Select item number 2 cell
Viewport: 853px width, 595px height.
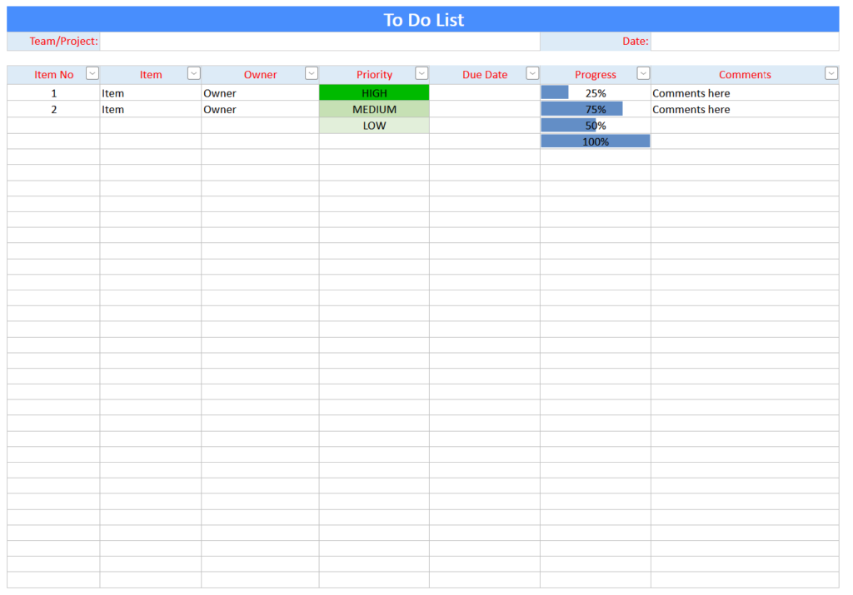tap(53, 109)
